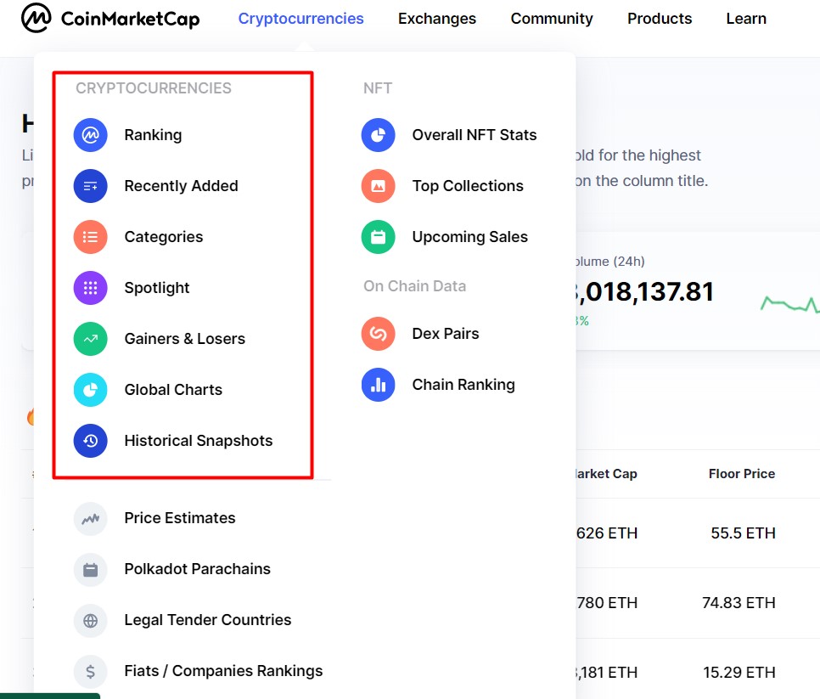This screenshot has width=820, height=699.
Task: View Gainers & Losers
Action: [x=184, y=339]
